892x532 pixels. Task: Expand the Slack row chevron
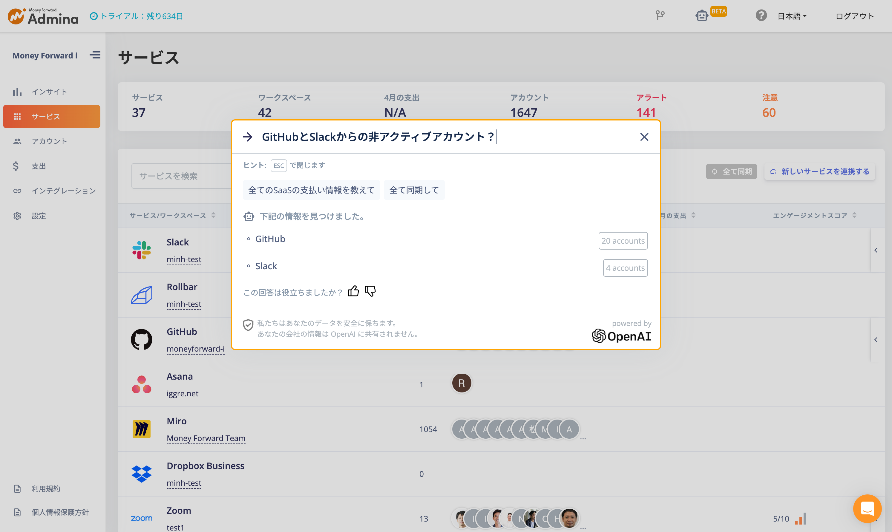pyautogui.click(x=876, y=250)
